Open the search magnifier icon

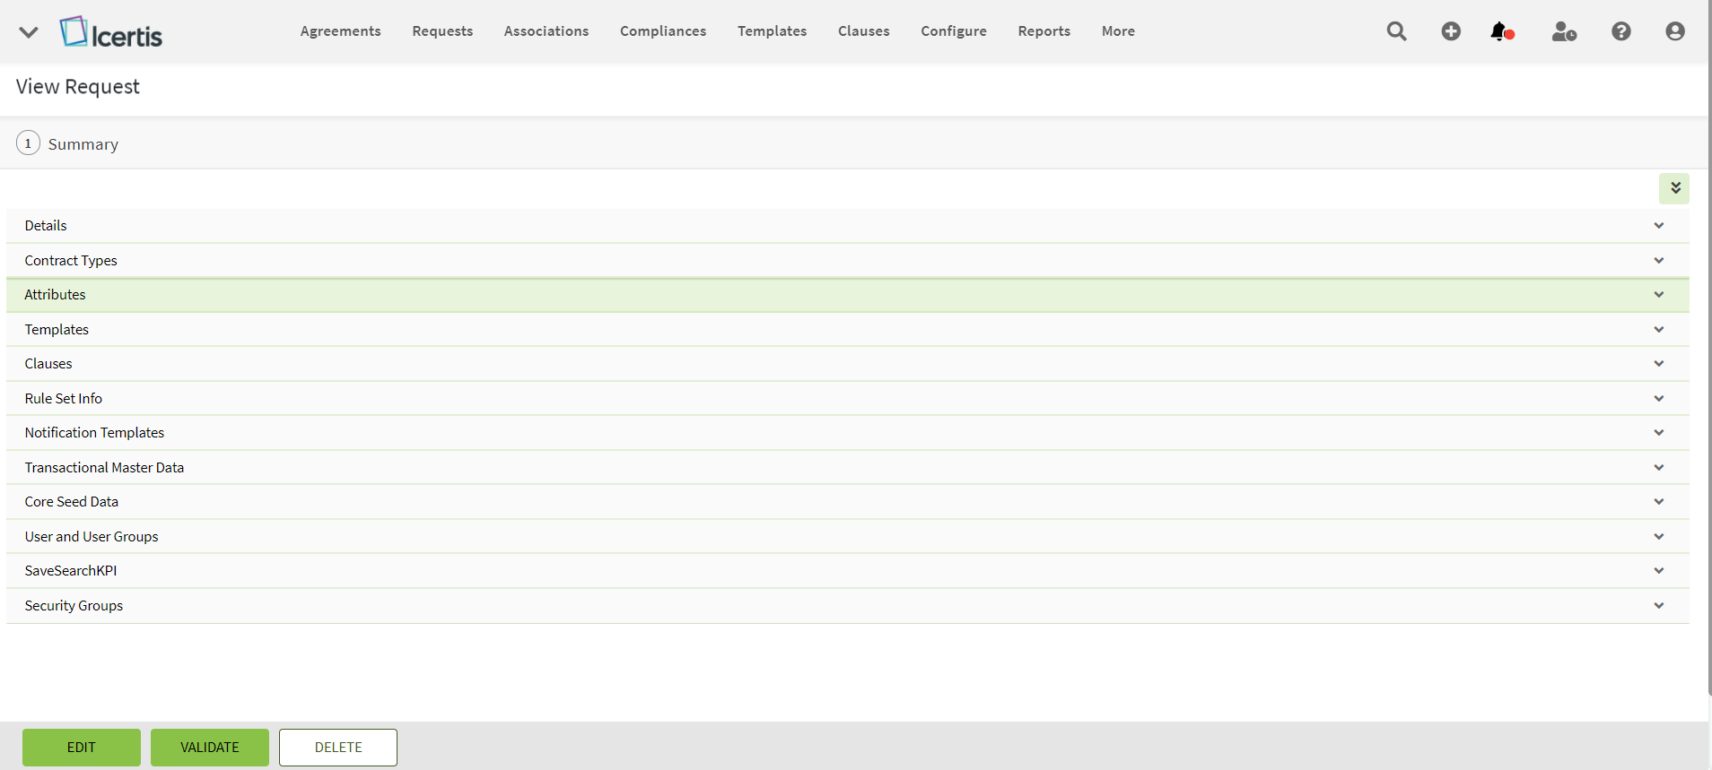tap(1396, 31)
